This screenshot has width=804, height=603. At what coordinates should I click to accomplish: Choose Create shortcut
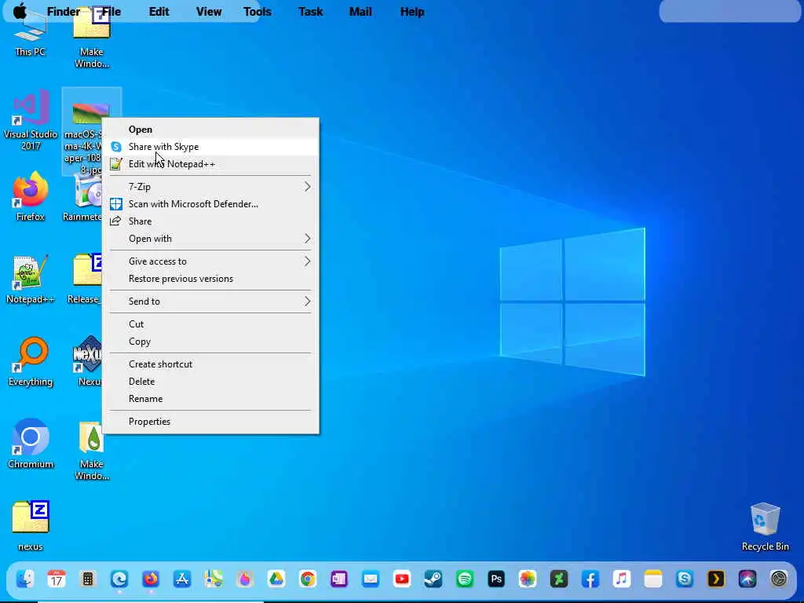click(210, 364)
